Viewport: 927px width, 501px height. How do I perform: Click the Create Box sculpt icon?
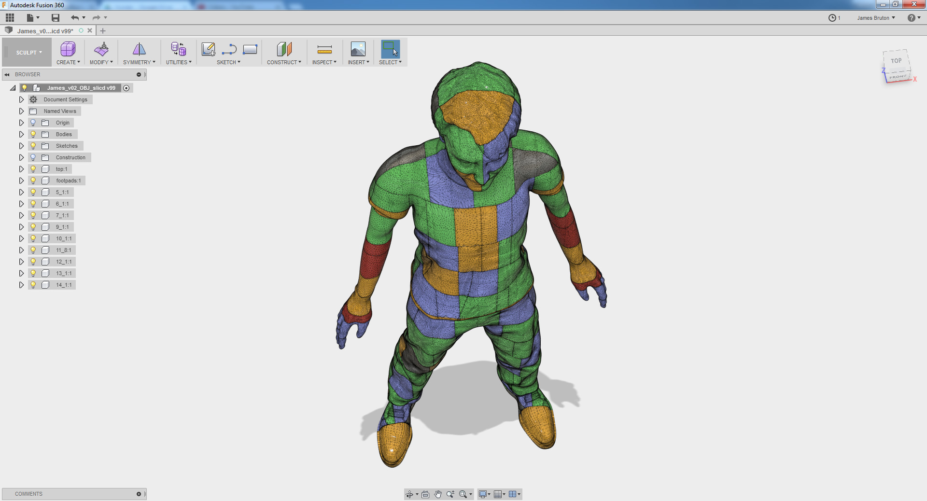click(68, 49)
